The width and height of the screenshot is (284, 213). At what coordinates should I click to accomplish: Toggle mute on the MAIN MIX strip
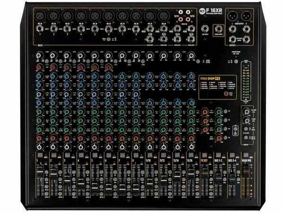[246, 155]
